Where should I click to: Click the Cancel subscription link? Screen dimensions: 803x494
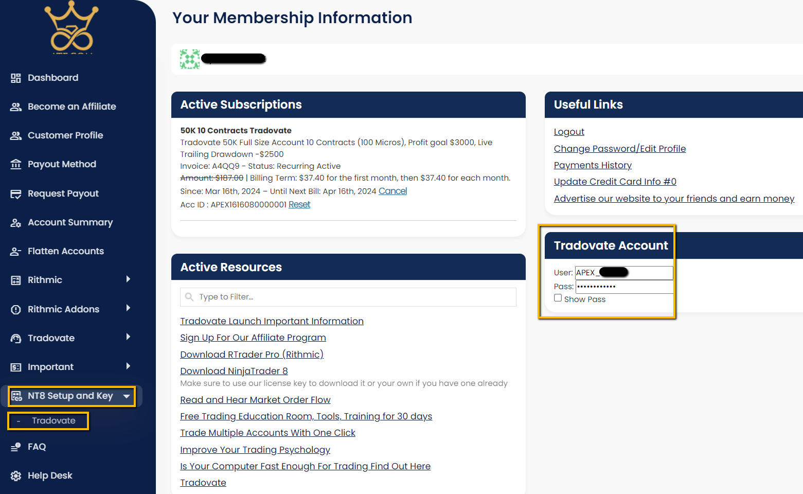point(392,191)
